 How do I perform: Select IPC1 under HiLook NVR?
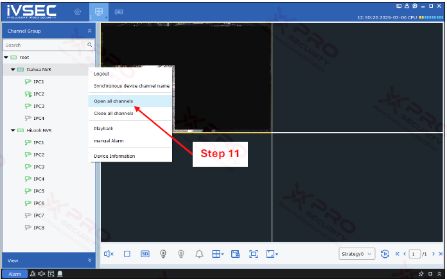[39, 142]
